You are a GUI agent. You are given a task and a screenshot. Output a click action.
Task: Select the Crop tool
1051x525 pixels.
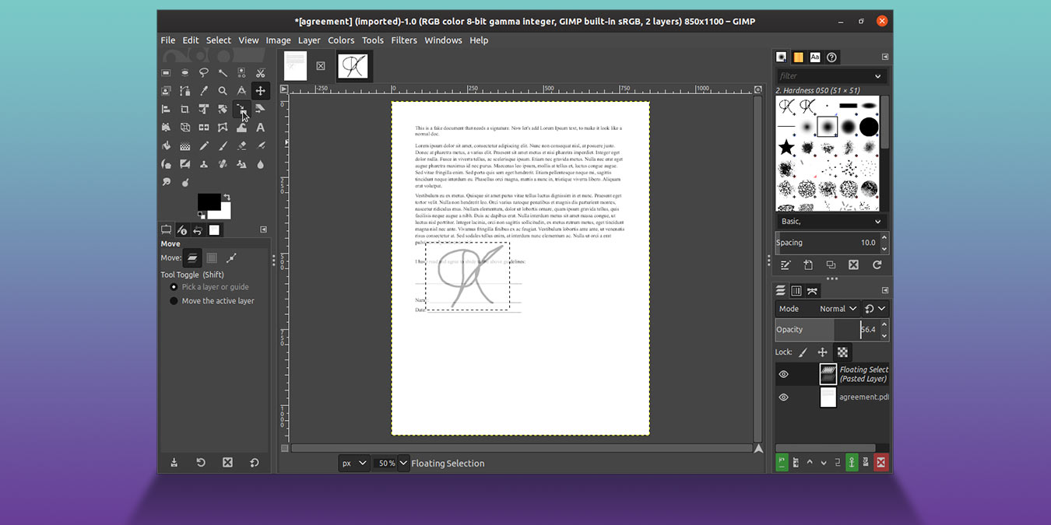[x=185, y=108]
